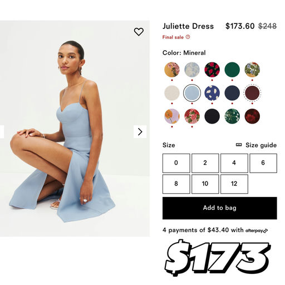Add to bag
The height and width of the screenshot is (285, 285).
[x=220, y=208]
